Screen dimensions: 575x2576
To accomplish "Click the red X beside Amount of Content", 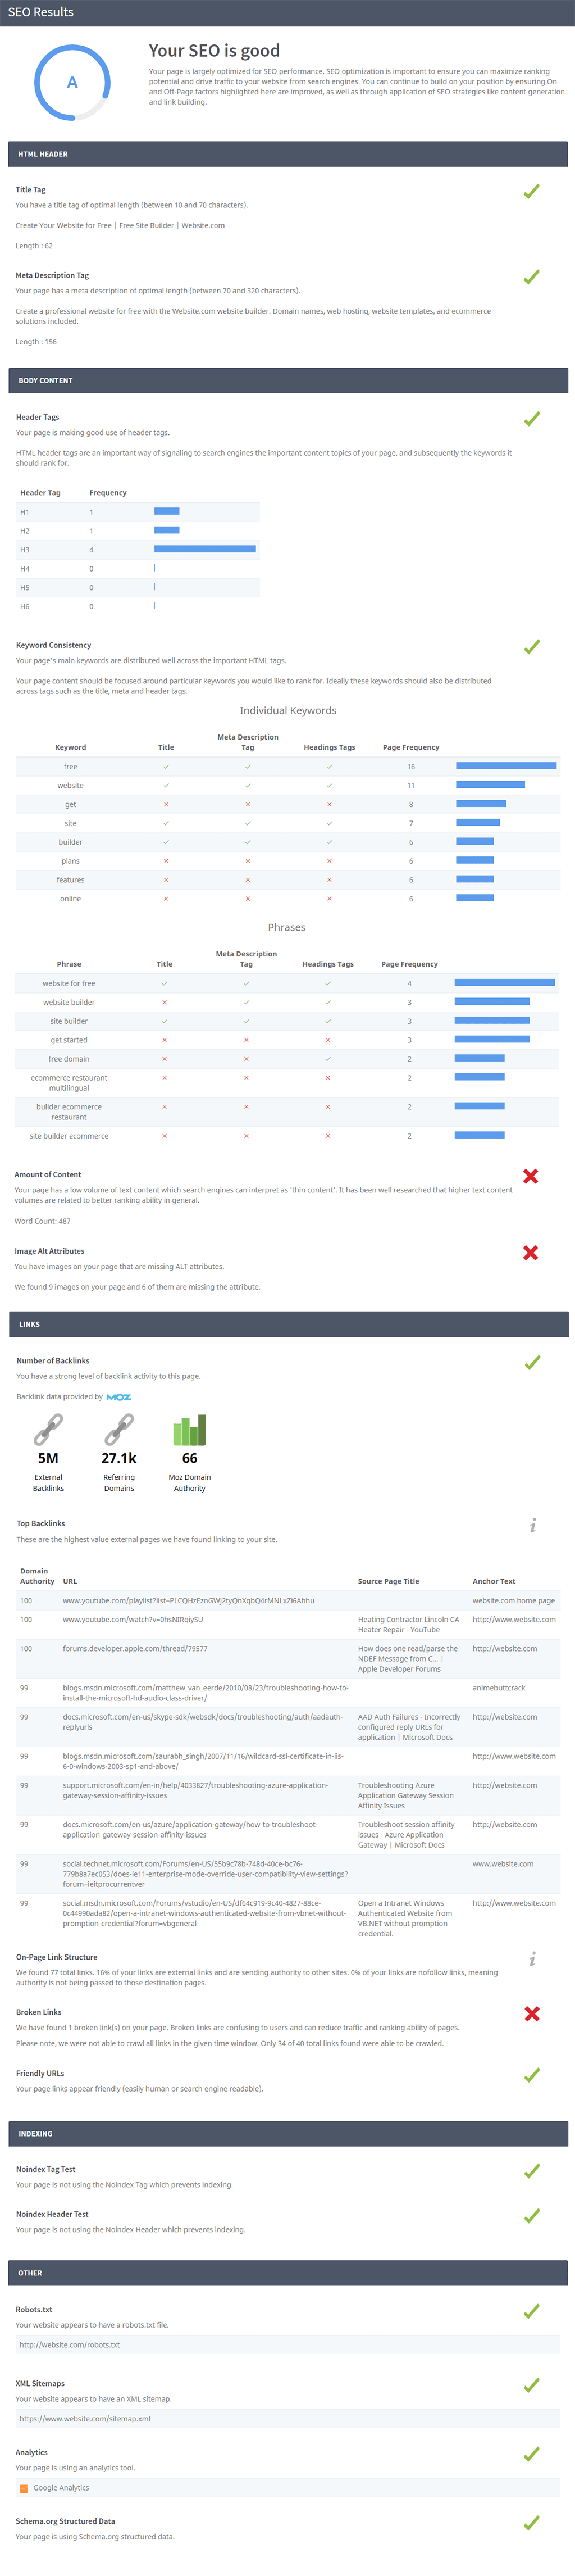I will point(530,1176).
